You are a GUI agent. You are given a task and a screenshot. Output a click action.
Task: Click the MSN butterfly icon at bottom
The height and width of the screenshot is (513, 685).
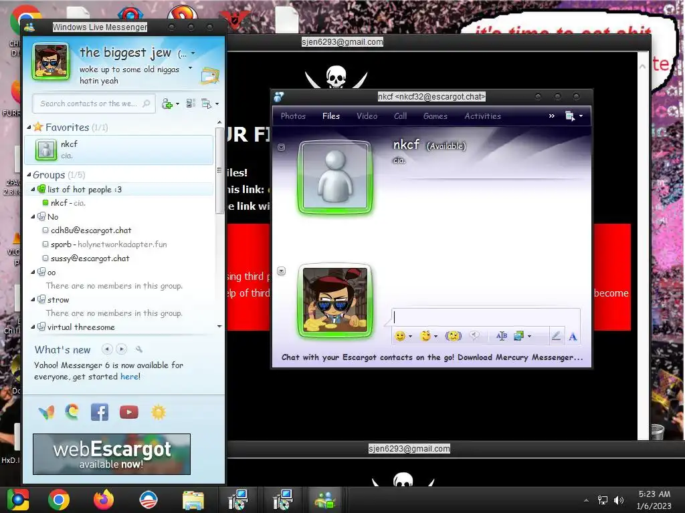pyautogui.click(x=46, y=412)
